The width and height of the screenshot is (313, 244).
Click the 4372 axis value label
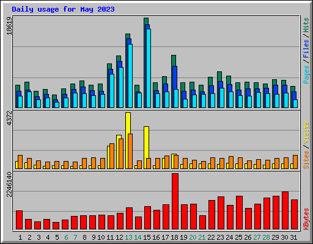click(x=9, y=118)
